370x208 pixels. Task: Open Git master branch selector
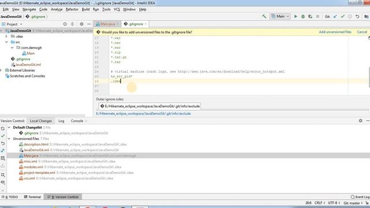coord(353,203)
